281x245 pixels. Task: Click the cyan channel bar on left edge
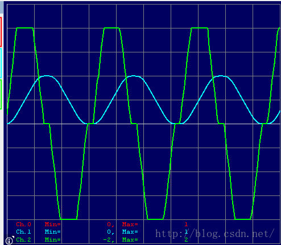[1, 63]
